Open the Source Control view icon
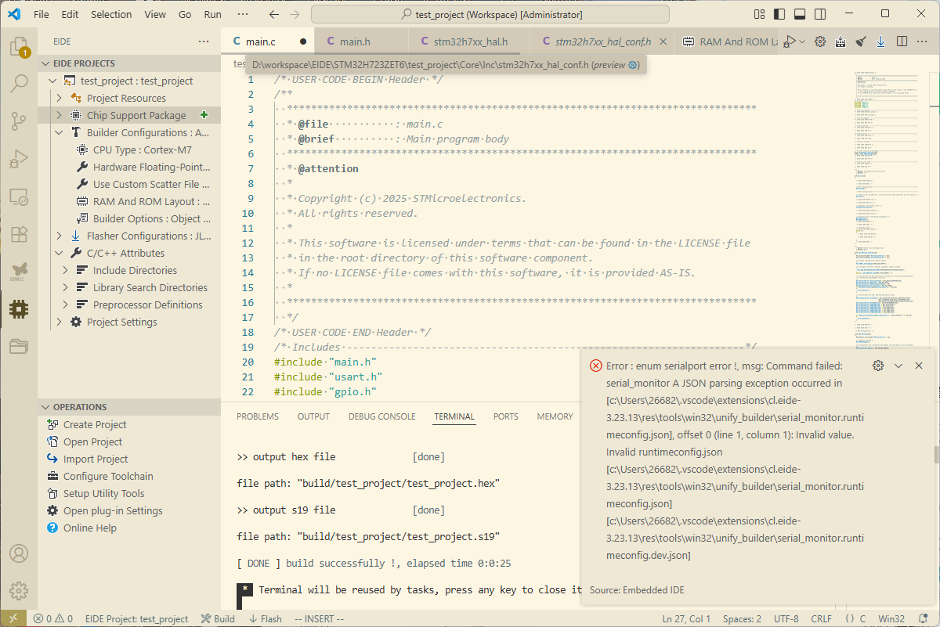Image resolution: width=940 pixels, height=627 pixels. pyautogui.click(x=19, y=121)
